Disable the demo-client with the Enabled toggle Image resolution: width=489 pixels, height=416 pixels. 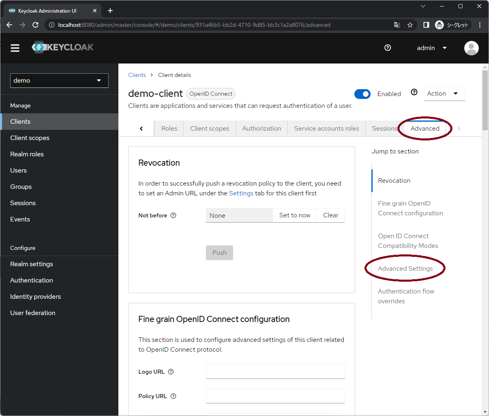click(362, 94)
